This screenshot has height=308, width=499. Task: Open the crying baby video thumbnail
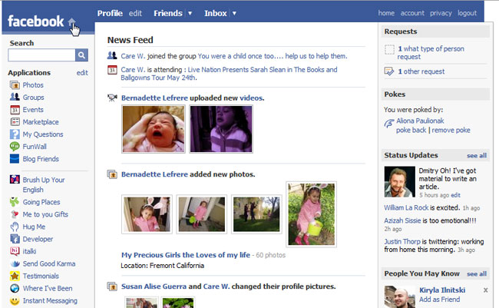(154, 129)
